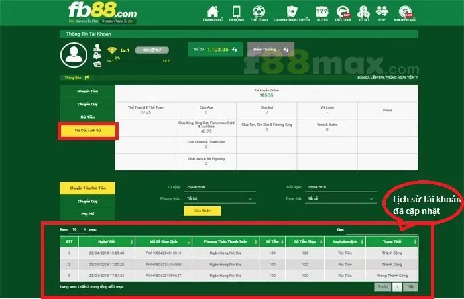Switch to the Phụ Phí tab
Image resolution: width=464 pixels, height=299 pixels.
pyautogui.click(x=87, y=213)
